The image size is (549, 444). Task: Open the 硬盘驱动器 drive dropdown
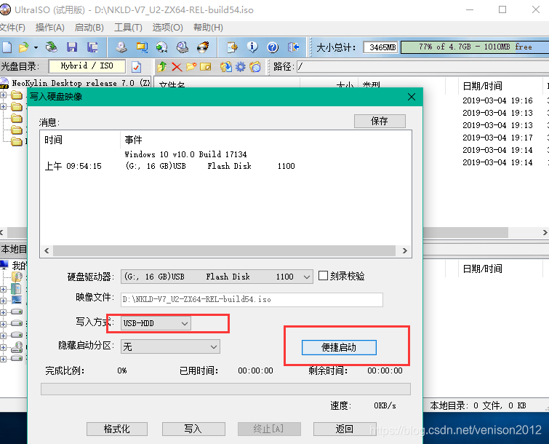click(217, 277)
